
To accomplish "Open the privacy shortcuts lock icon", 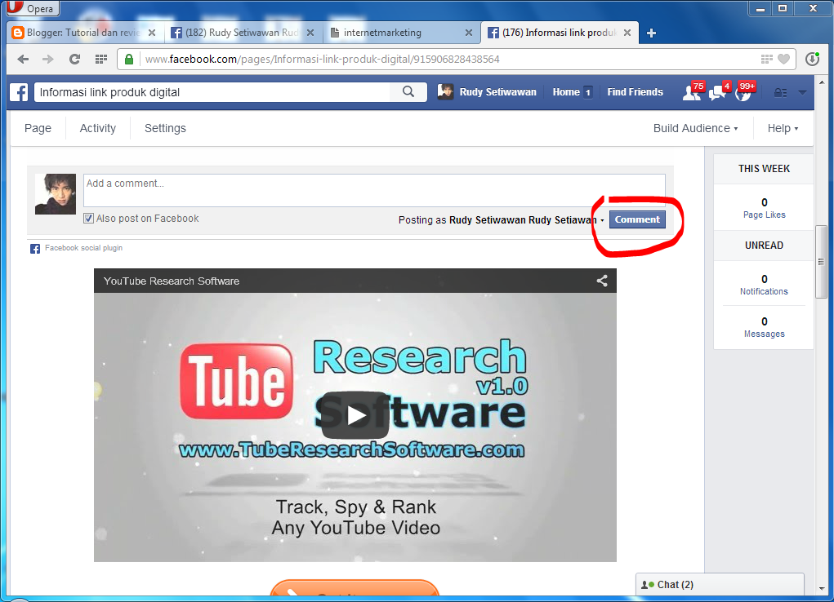I will (780, 92).
